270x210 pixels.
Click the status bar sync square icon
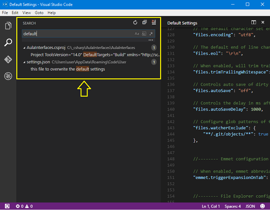pos(7,206)
